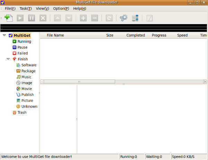Click the toolbar drag handle grip
This screenshot has width=208, height=160.
click(x=1, y=18)
